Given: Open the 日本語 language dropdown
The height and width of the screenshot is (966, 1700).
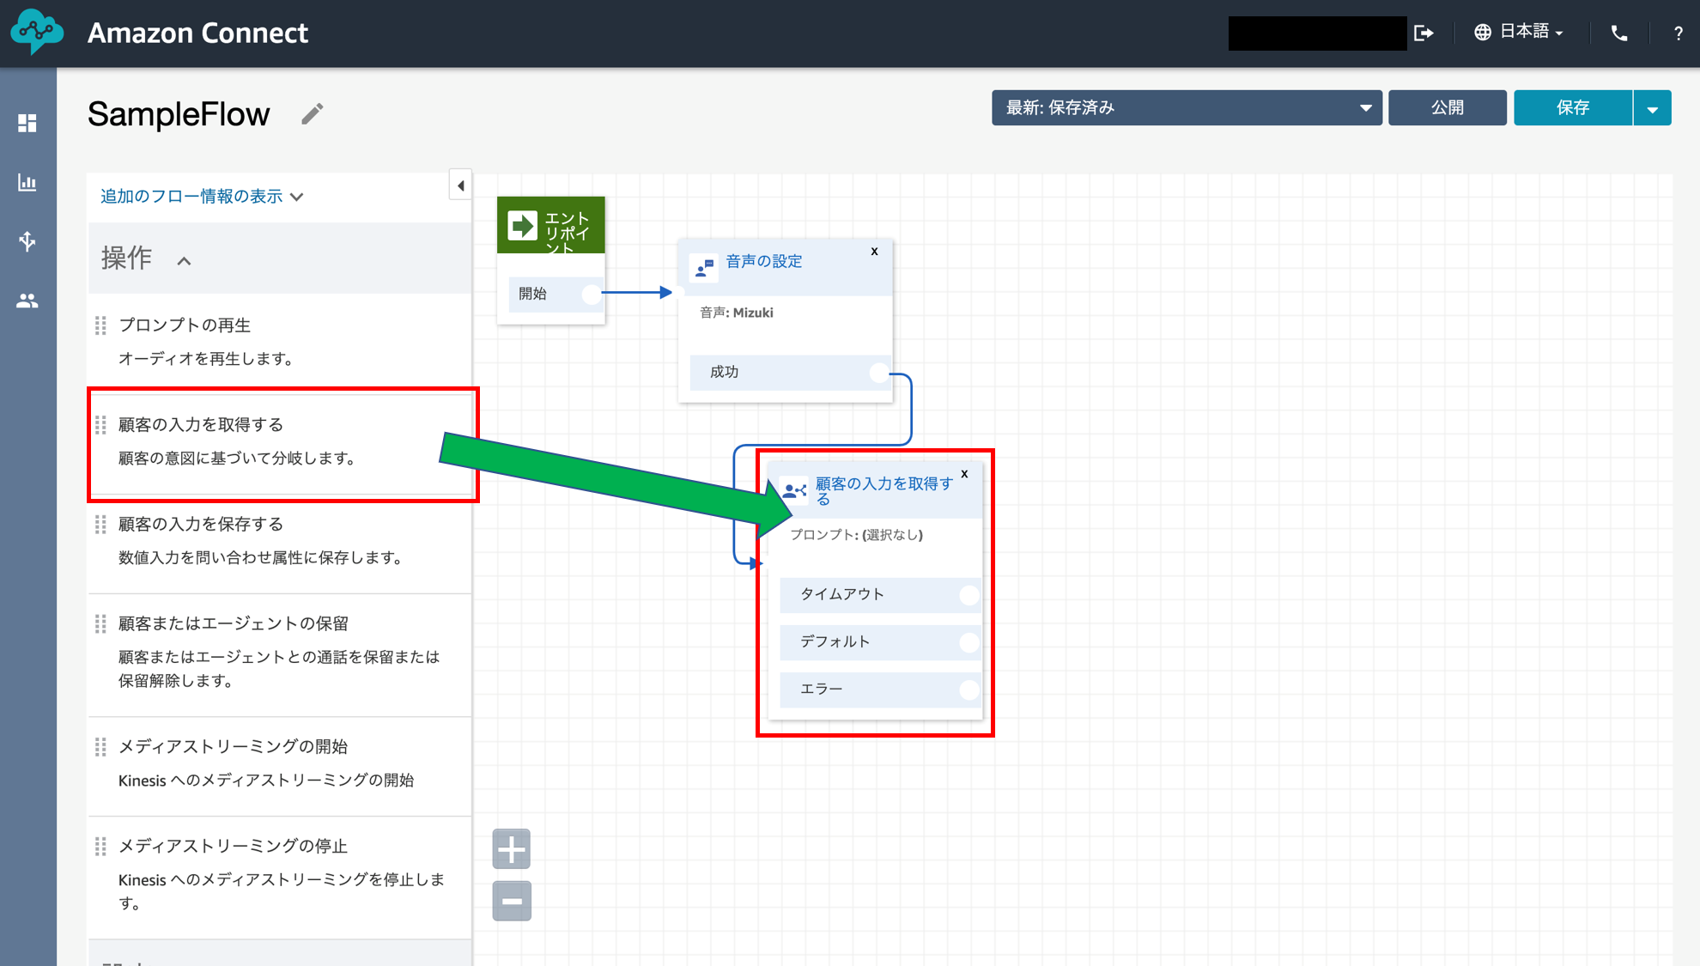Looking at the screenshot, I should [x=1519, y=33].
